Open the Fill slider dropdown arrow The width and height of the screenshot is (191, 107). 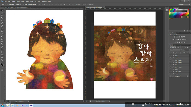click(190, 53)
